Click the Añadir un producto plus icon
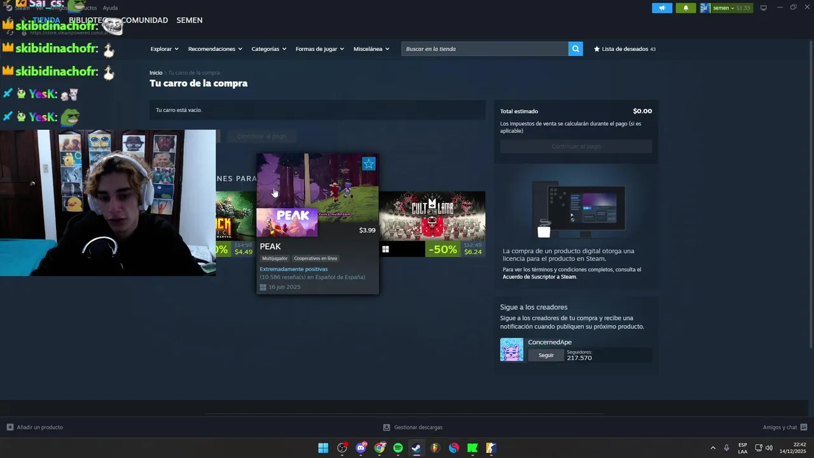 click(x=10, y=427)
